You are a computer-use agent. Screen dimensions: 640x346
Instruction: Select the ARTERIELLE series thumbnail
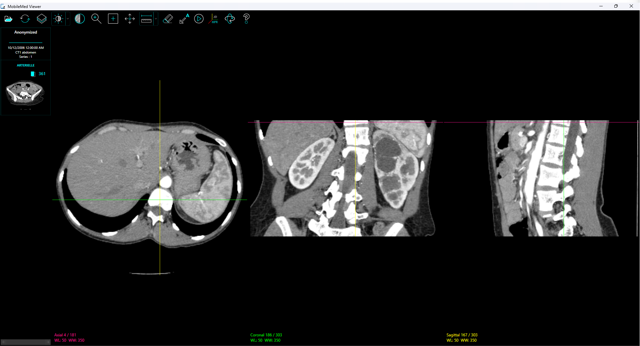(x=25, y=92)
